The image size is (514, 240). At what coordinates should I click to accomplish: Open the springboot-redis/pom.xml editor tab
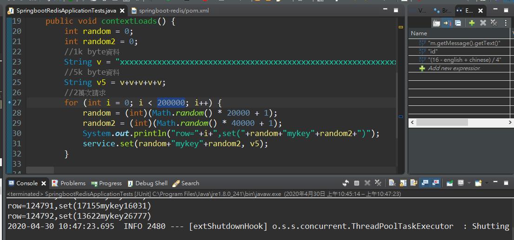[170, 11]
